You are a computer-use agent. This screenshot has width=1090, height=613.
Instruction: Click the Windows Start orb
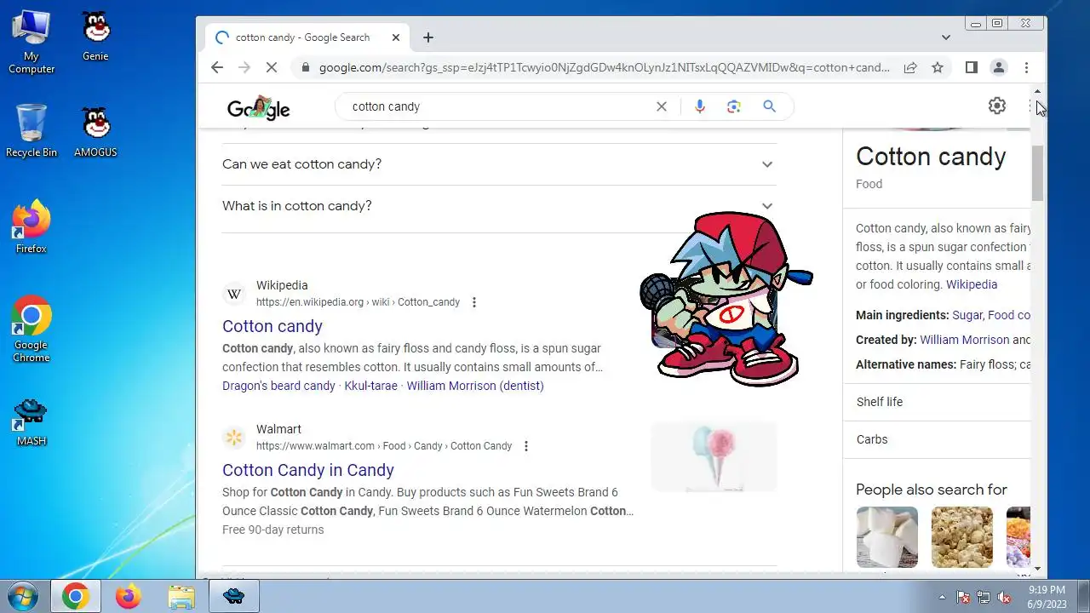pos(24,596)
